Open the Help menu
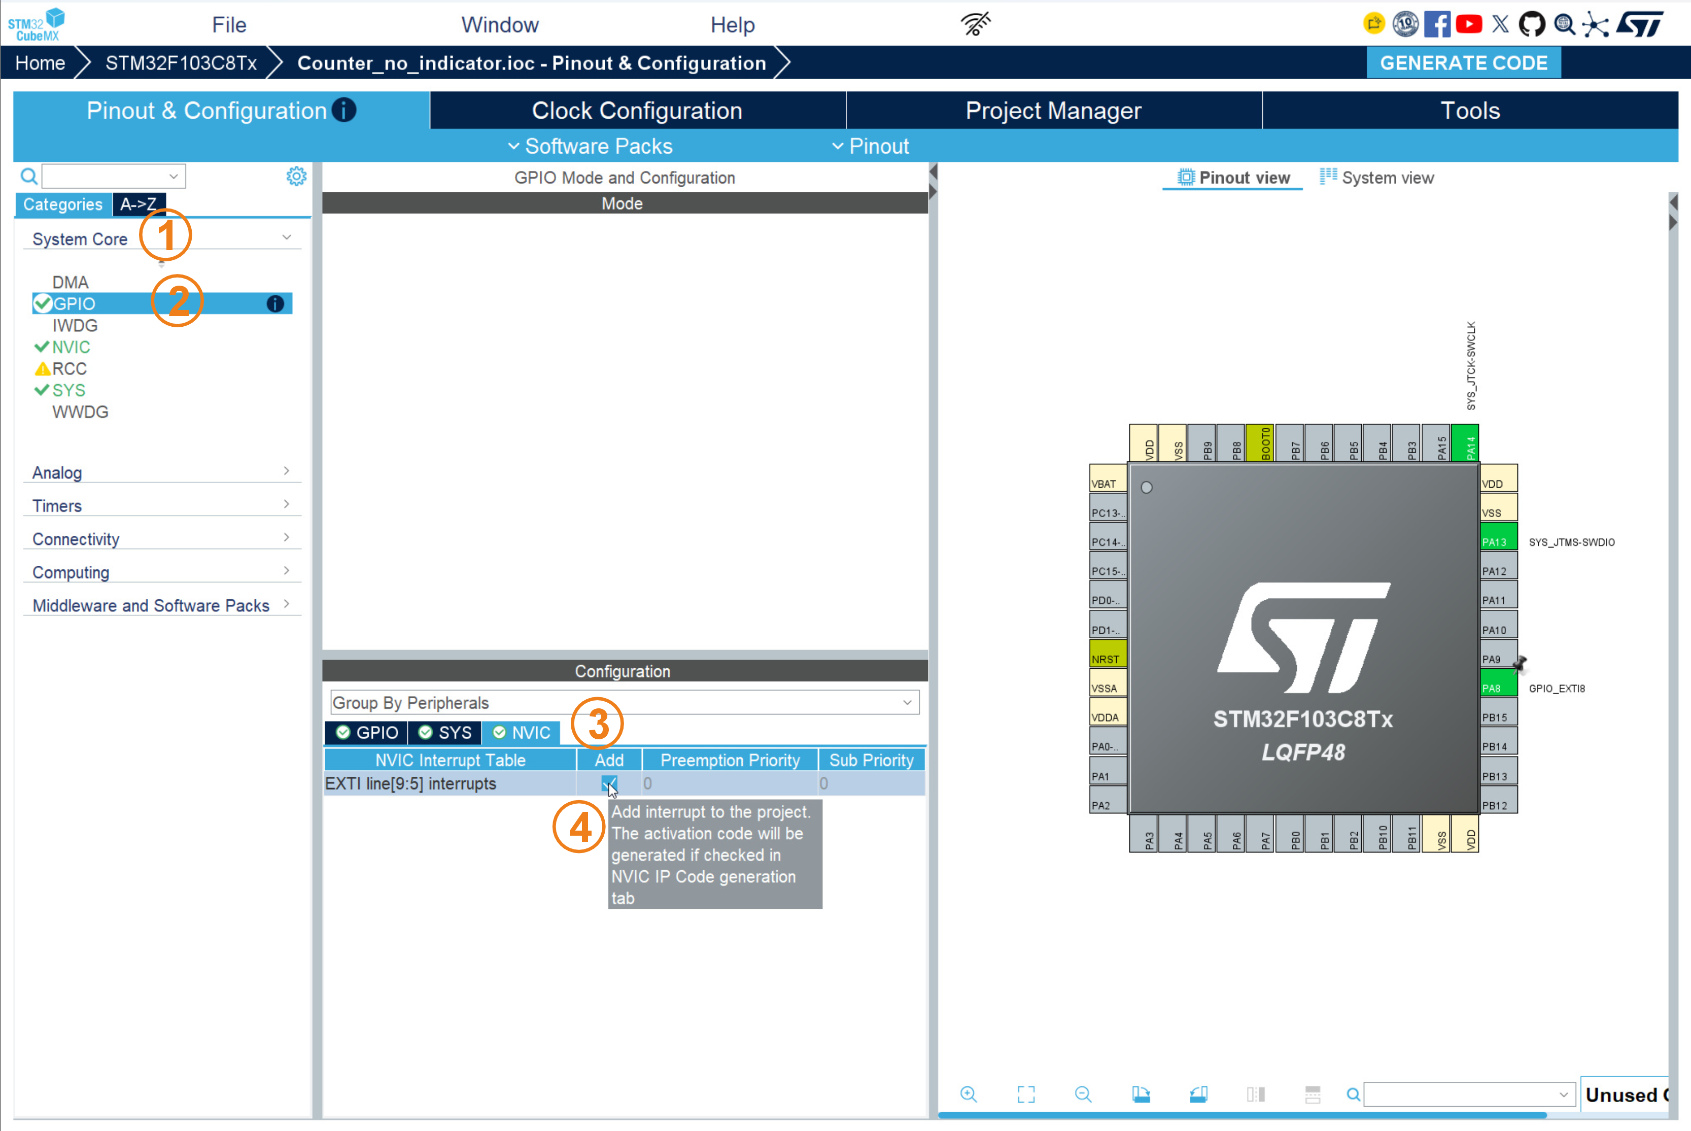1691x1131 pixels. pos(733,24)
